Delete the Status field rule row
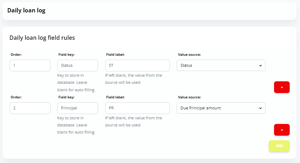The width and height of the screenshot is (300, 163). [x=282, y=87]
